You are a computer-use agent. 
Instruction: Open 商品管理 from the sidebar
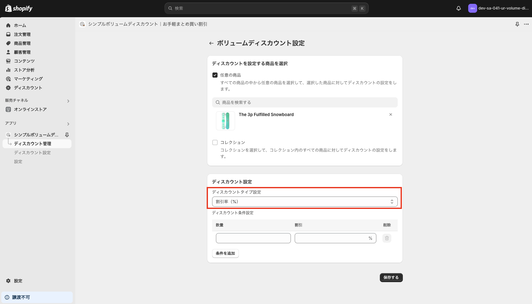(8, 43)
